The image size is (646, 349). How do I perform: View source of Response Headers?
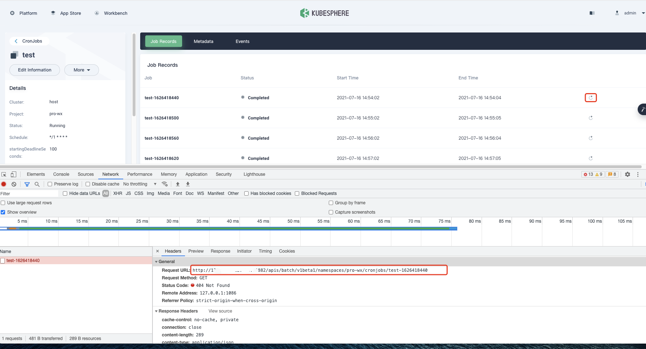click(x=220, y=311)
